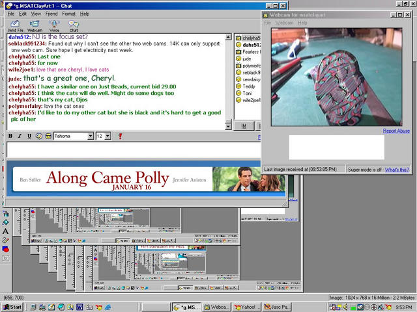The width and height of the screenshot is (417, 312).
Task: Click the volume speaker tray icon
Action: 346,307
